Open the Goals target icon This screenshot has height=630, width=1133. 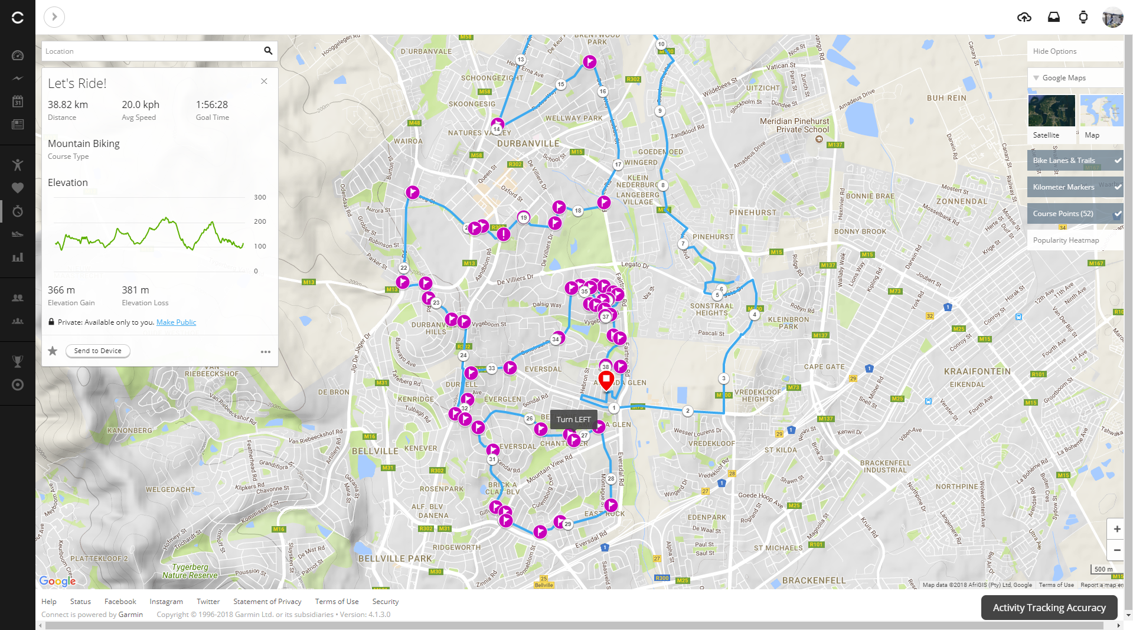point(18,385)
